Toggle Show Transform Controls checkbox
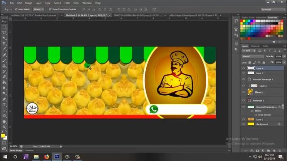287x161 pixels. [50, 9]
